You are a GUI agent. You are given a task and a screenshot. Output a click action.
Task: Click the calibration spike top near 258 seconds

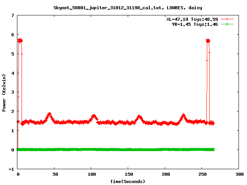point(208,41)
